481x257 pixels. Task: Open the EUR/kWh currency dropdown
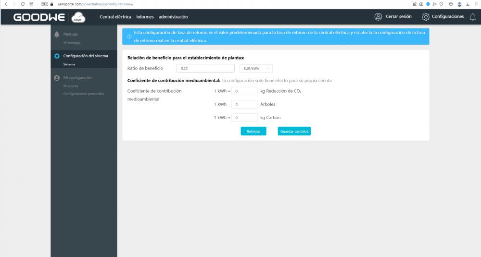pos(256,68)
